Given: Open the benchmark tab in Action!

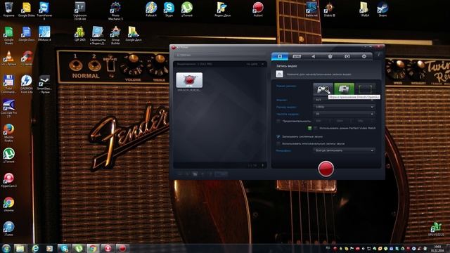Looking at the screenshot, I should click(x=330, y=56).
